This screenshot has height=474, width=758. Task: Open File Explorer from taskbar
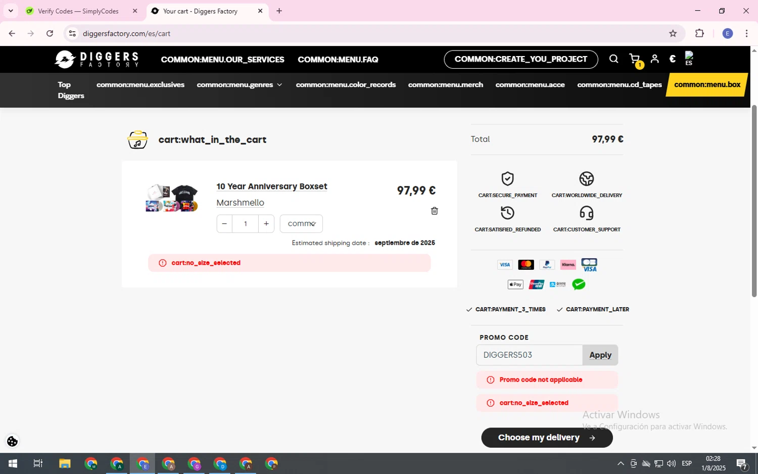(x=65, y=463)
